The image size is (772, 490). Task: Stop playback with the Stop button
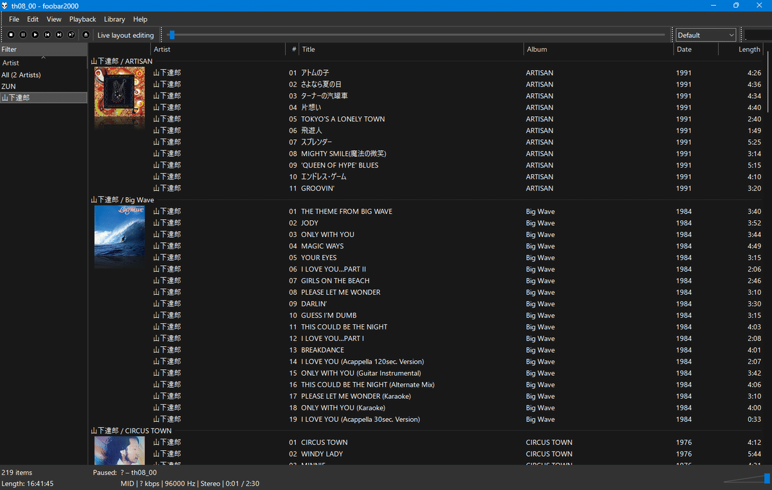pyautogui.click(x=11, y=35)
